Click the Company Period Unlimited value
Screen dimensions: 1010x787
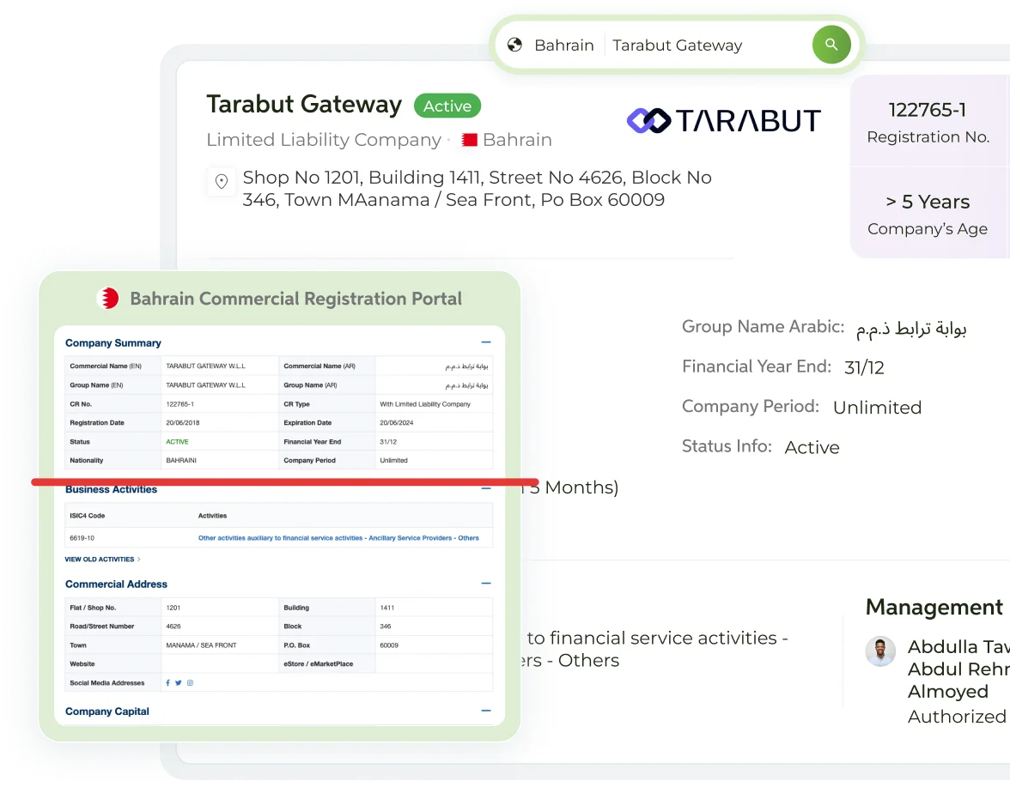(x=877, y=408)
